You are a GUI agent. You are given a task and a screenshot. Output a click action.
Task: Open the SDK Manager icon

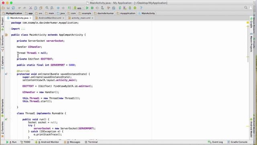[x=130, y=8]
